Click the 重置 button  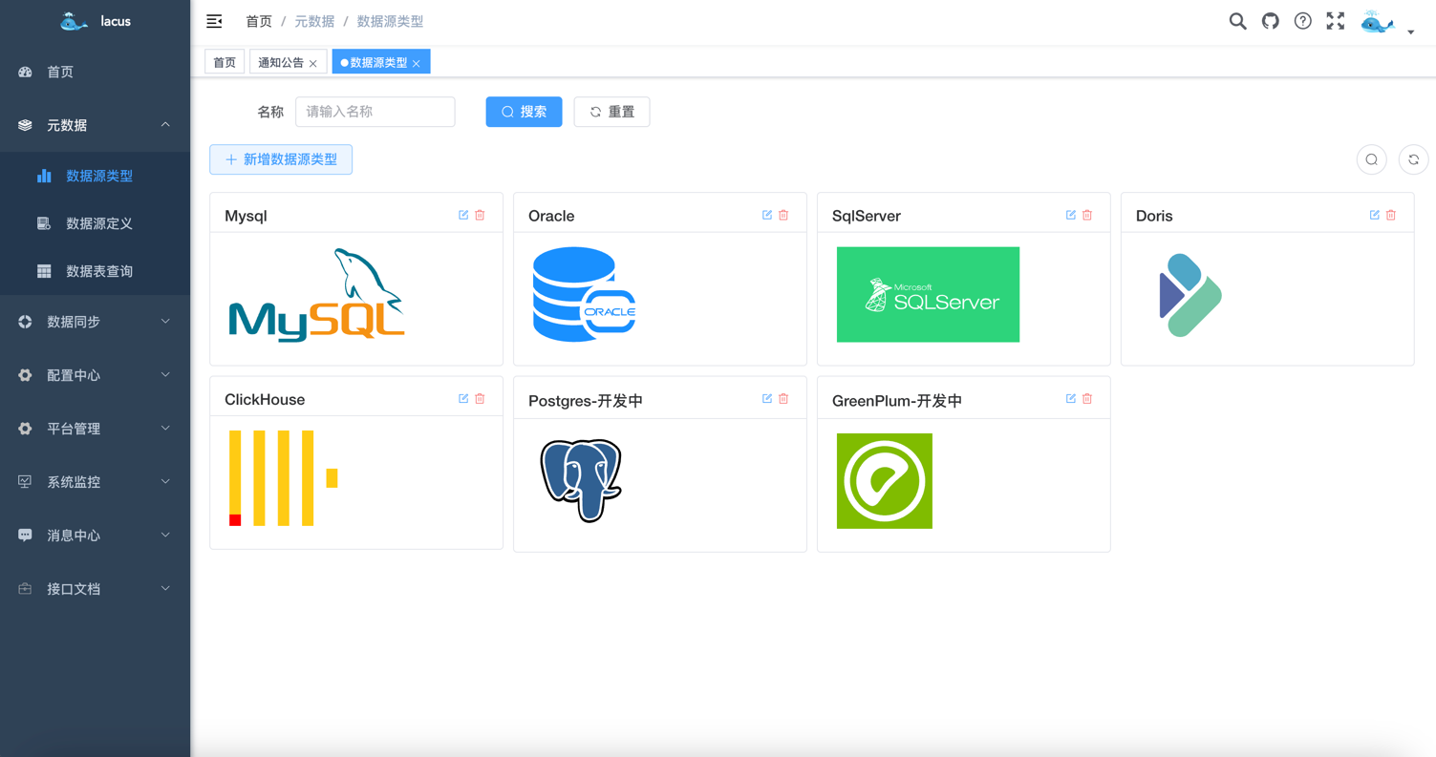(x=611, y=112)
